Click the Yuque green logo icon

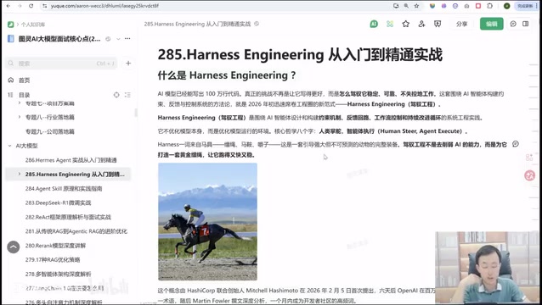coord(11,25)
